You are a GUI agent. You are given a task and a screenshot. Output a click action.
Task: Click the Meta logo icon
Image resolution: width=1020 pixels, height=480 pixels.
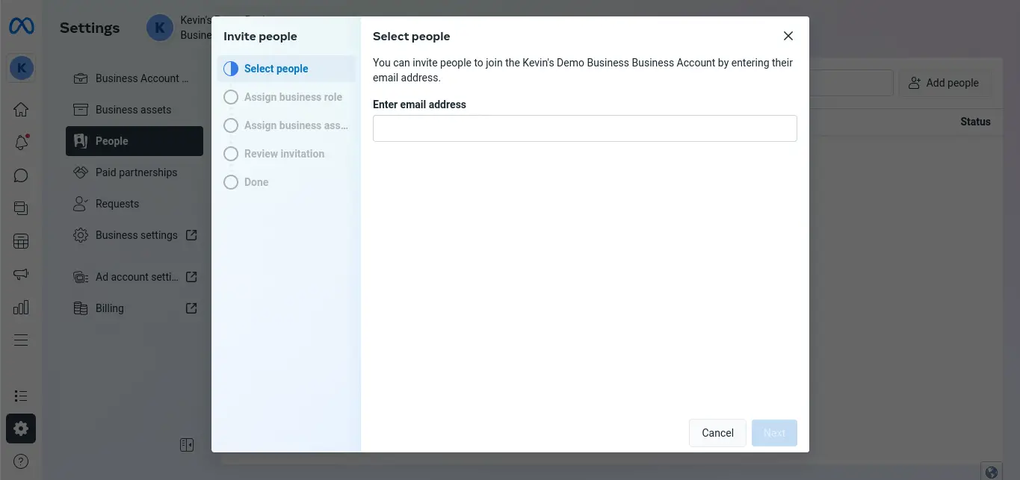click(21, 27)
